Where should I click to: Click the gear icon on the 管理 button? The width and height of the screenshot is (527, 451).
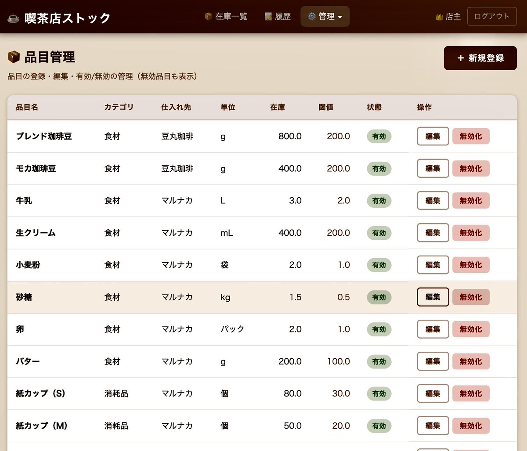pos(312,16)
